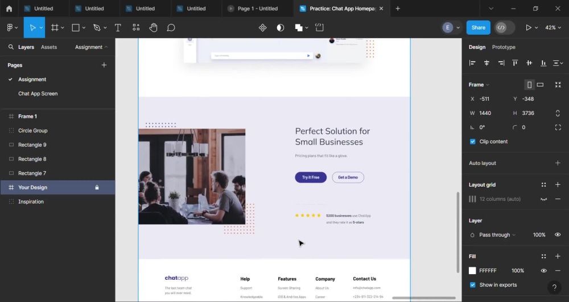Open Pass through blend mode dropdown
569x302 pixels.
[x=497, y=235]
